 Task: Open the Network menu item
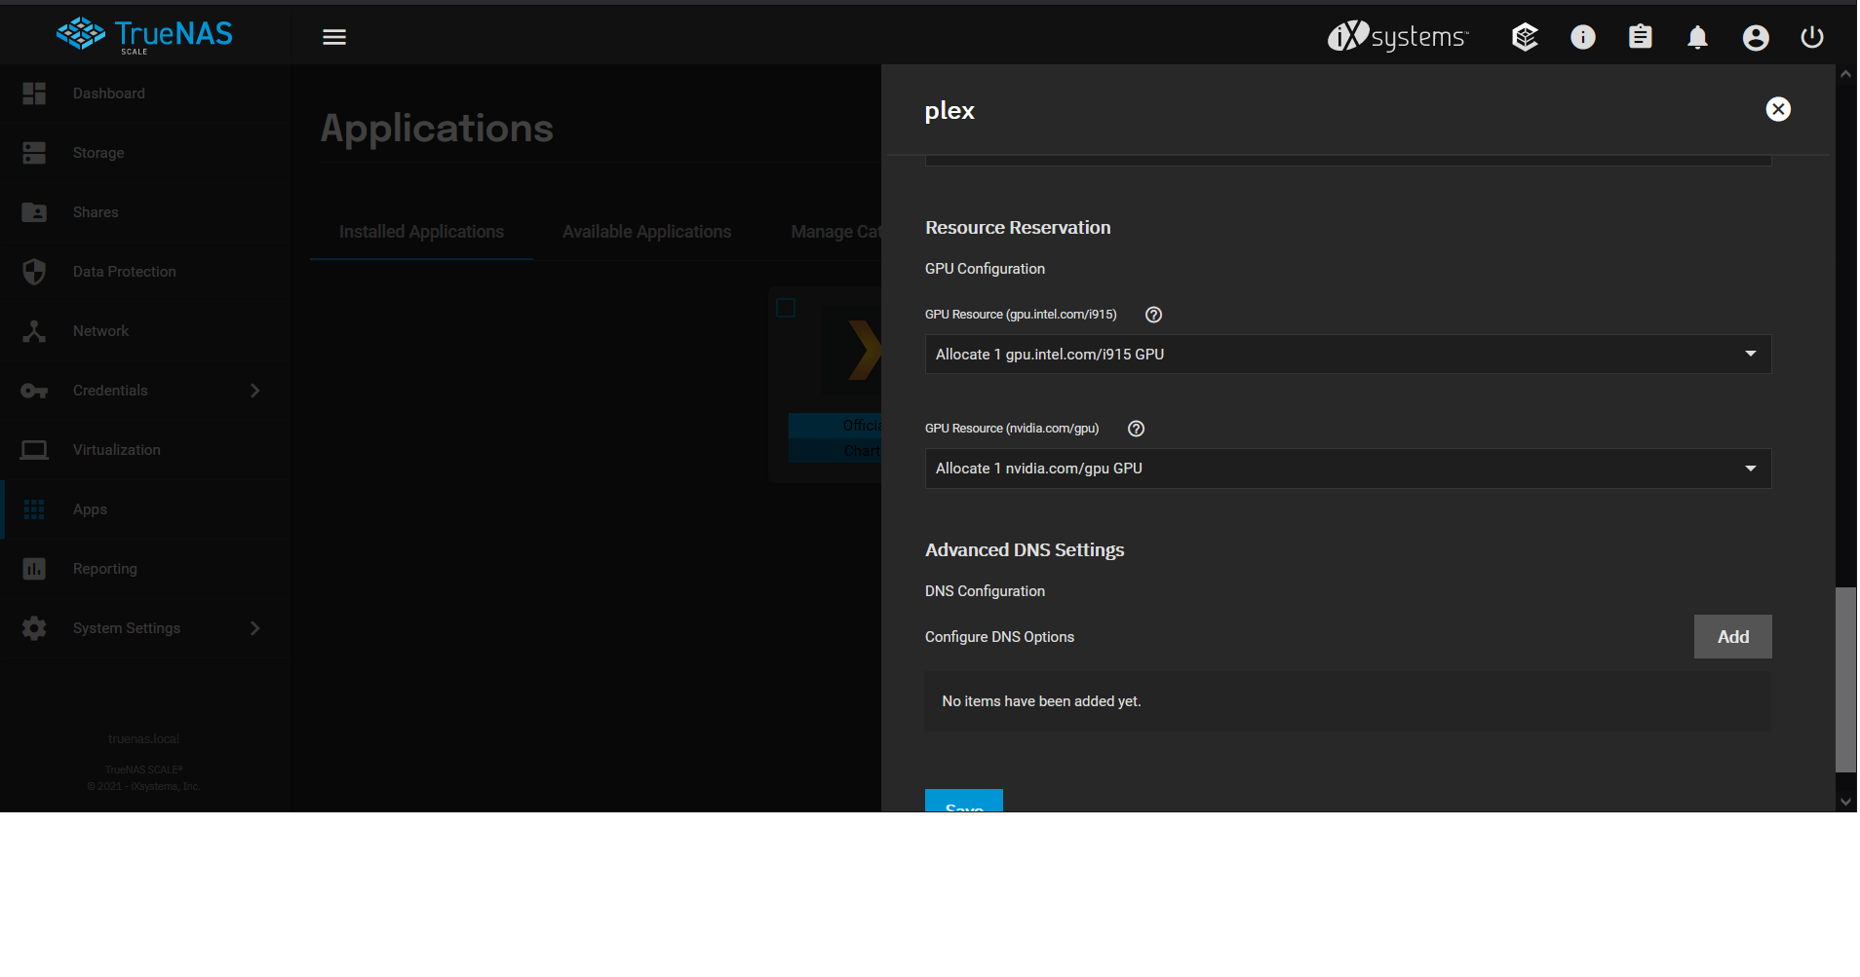click(x=101, y=331)
